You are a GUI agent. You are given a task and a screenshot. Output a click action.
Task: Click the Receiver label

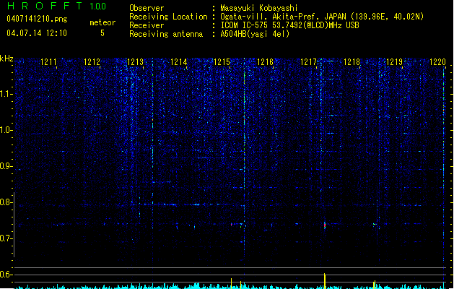tap(147, 25)
